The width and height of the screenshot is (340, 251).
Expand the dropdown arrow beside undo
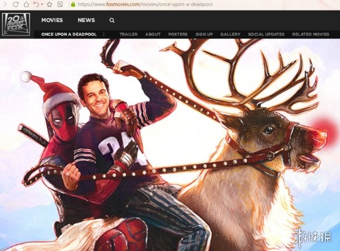(42, 4)
